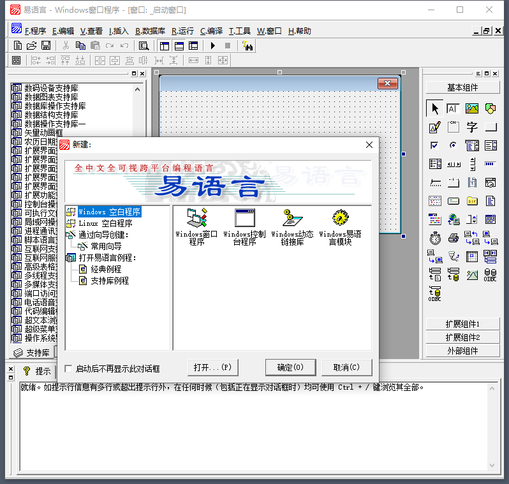This screenshot has height=484, width=509.
Task: Open the B.数据库 menu
Action: click(150, 31)
